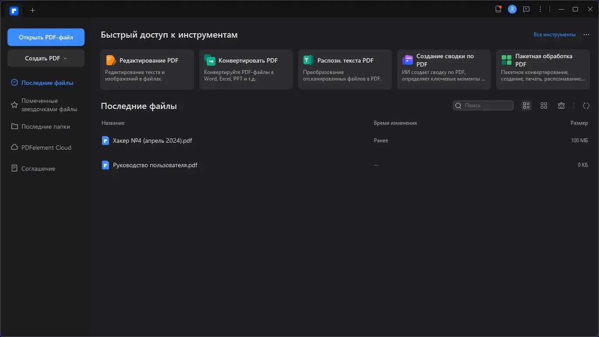Launch the Редактирование PDF tool
599x337 pixels.
147,70
